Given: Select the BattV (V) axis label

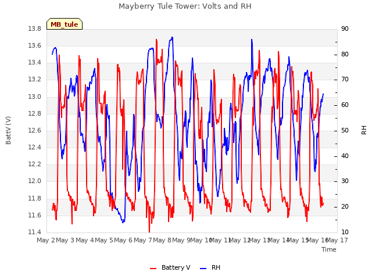Looking at the screenshot, I should coord(8,130).
